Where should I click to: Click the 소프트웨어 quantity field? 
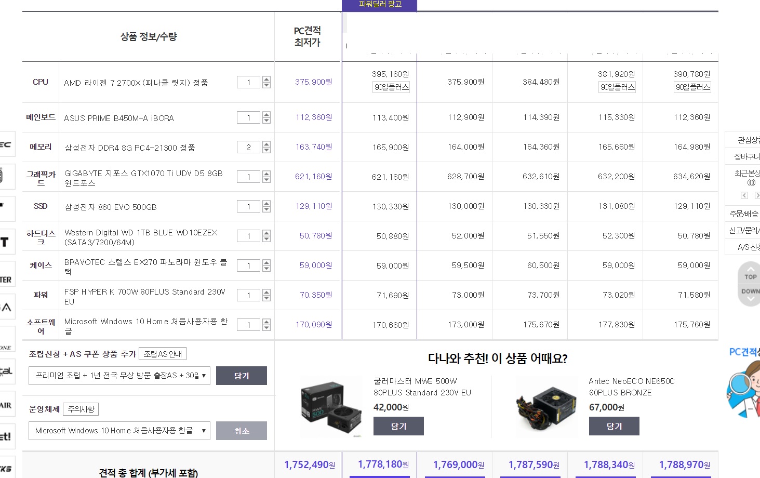tap(248, 325)
